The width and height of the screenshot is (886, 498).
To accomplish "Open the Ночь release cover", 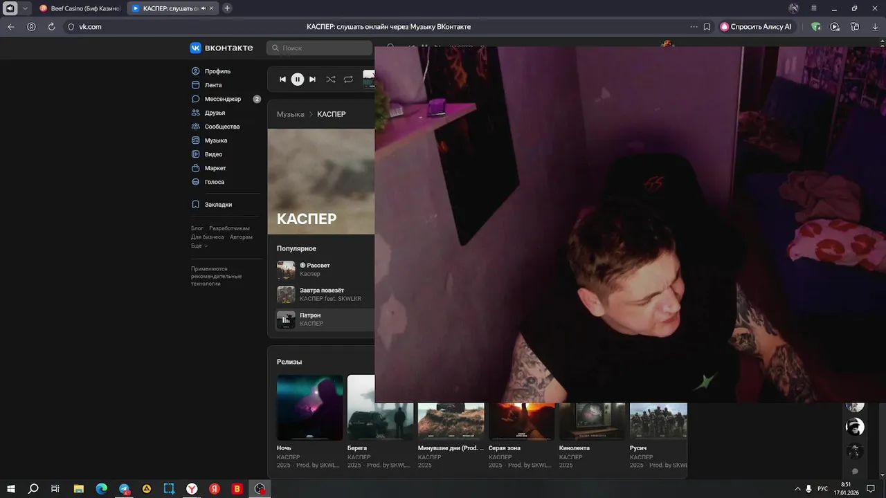I will point(310,407).
